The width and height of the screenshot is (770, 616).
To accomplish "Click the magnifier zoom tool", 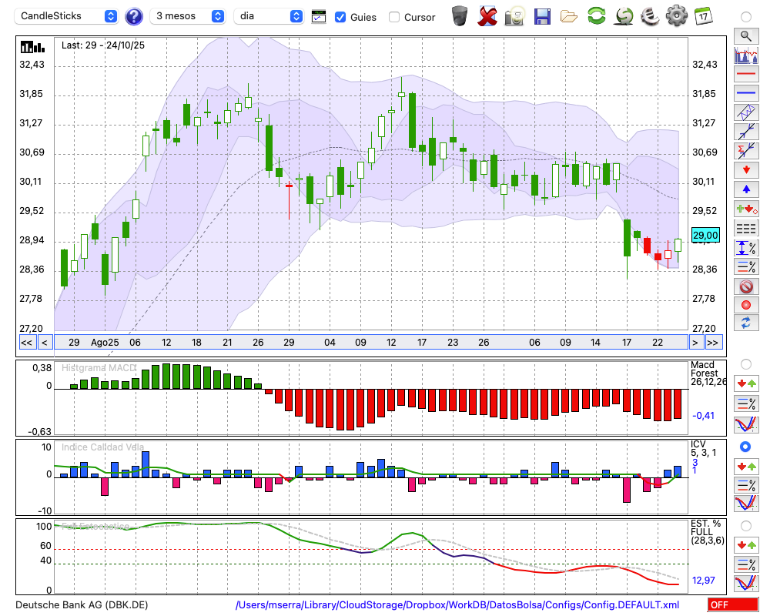I will 745,35.
